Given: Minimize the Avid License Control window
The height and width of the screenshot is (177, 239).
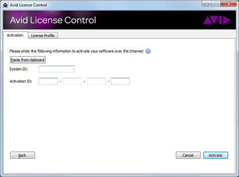Looking at the screenshot, I should (206, 4).
